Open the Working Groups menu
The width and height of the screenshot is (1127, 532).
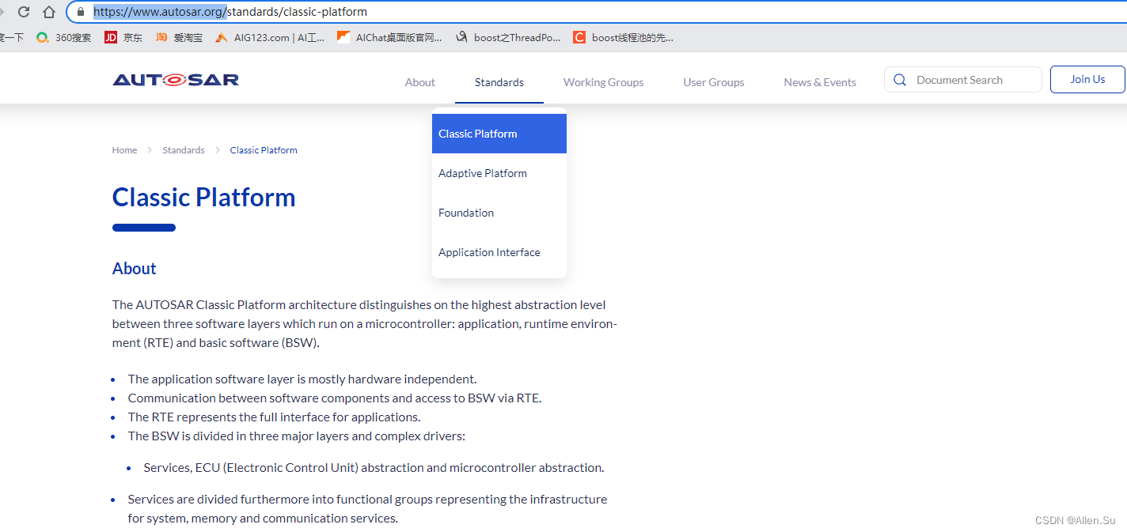click(x=604, y=82)
